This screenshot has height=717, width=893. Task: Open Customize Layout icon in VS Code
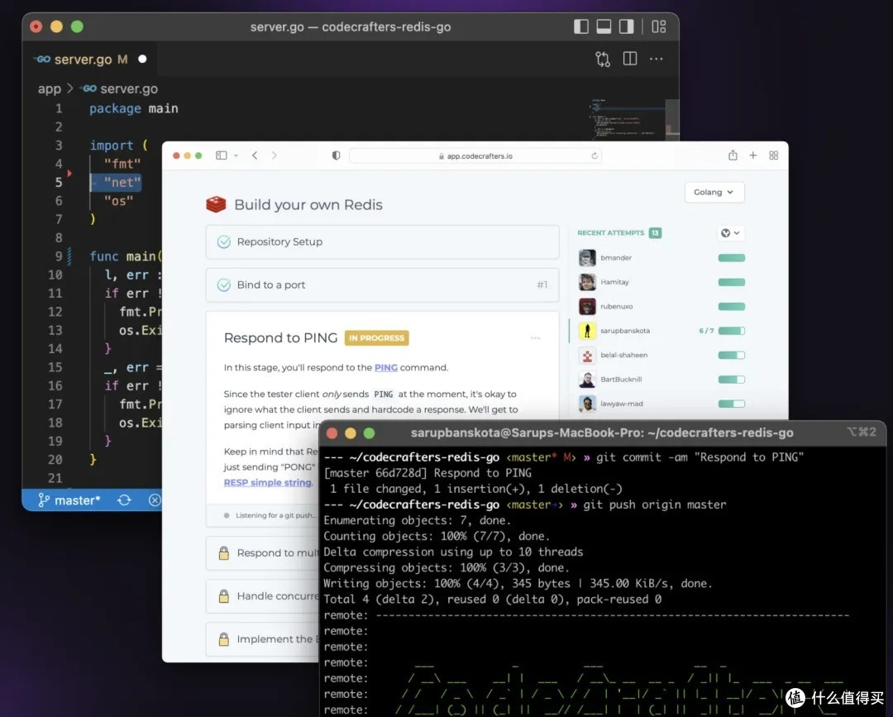pos(659,26)
